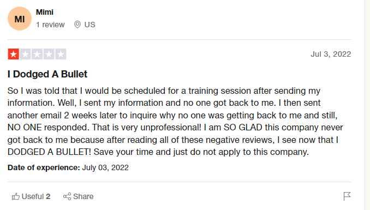Click the Date of experience line
Image resolution: width=370 pixels, height=210 pixels.
tap(68, 167)
